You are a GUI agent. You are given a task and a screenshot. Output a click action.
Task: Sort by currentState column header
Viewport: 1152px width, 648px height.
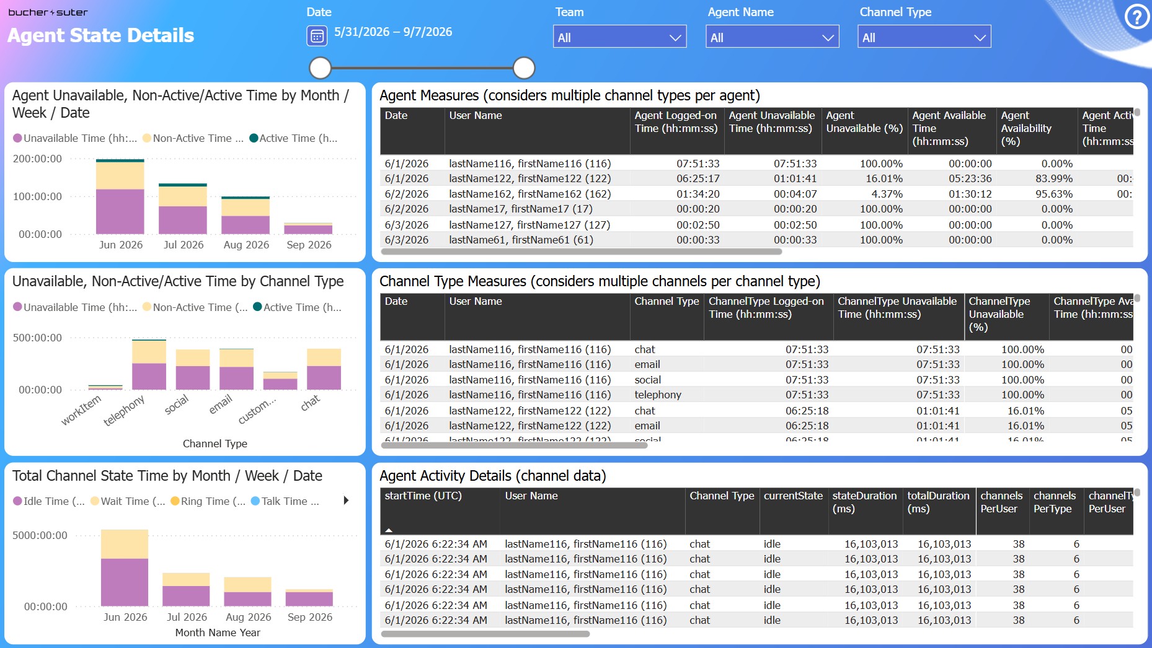[793, 496]
